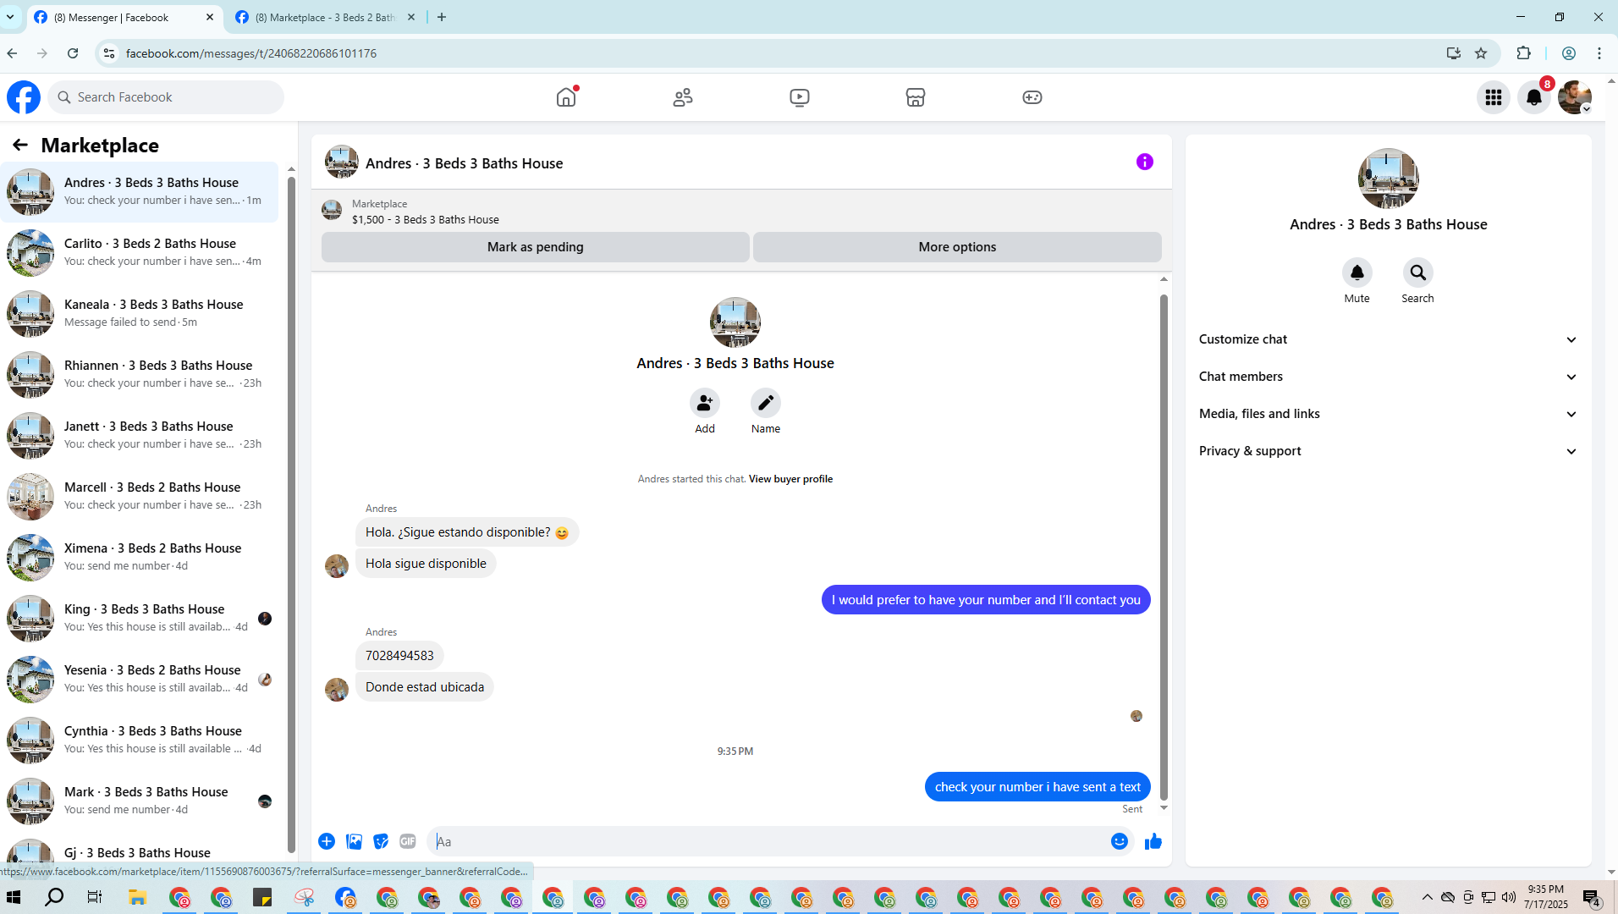The width and height of the screenshot is (1618, 914).
Task: Choose a GIF in composer
Action: click(408, 841)
